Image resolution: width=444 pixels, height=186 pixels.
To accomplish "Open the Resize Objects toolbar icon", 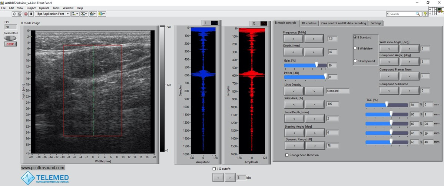I will (x=93, y=14).
